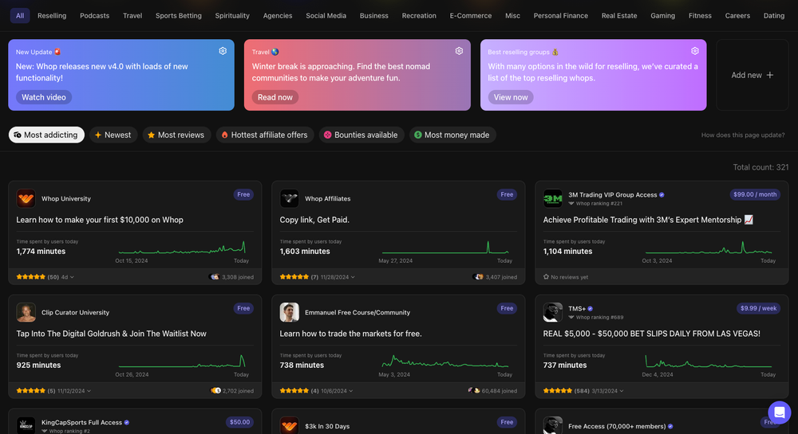Open the Gaming category tab

click(x=662, y=16)
